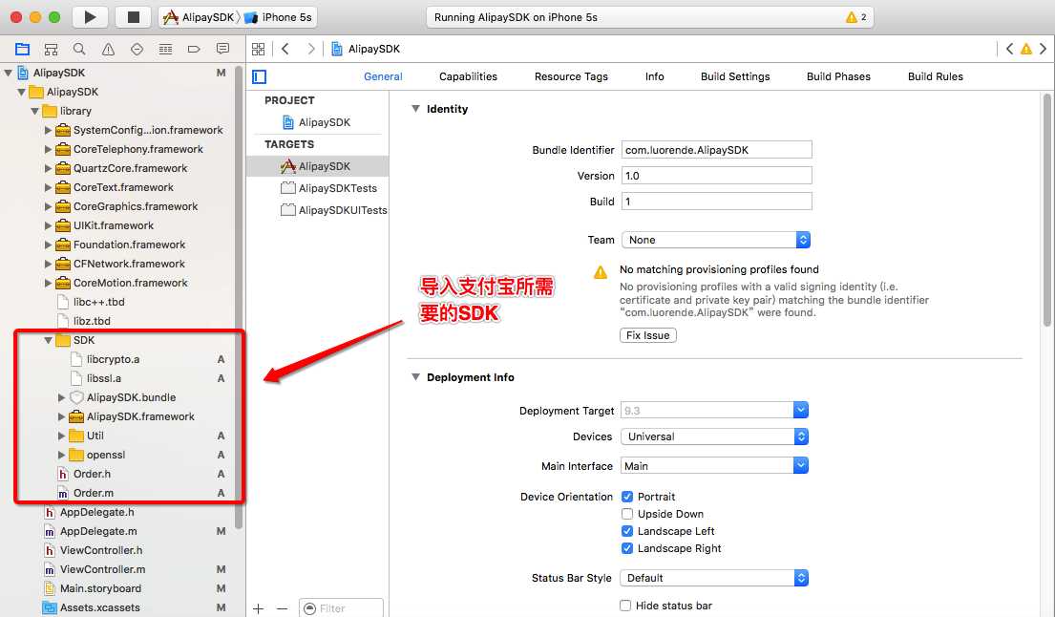The height and width of the screenshot is (617, 1055).
Task: Click the Version field
Action: pyautogui.click(x=717, y=176)
